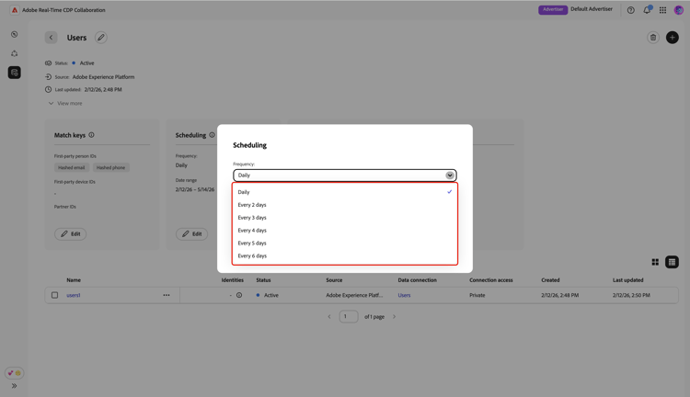Click the Source column header
This screenshot has width=690, height=397.
[x=334, y=280]
